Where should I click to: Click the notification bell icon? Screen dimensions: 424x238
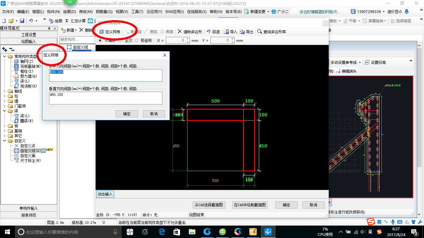[x=407, y=11]
